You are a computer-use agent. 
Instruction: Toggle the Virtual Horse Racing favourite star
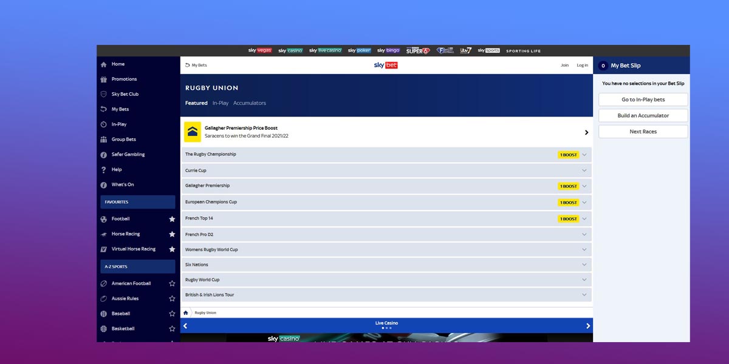click(x=172, y=249)
